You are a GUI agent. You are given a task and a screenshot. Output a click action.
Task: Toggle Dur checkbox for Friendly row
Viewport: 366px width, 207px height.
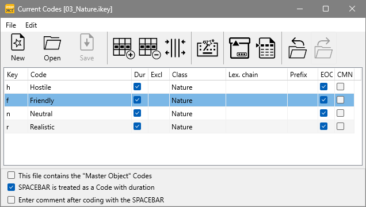tap(137, 100)
